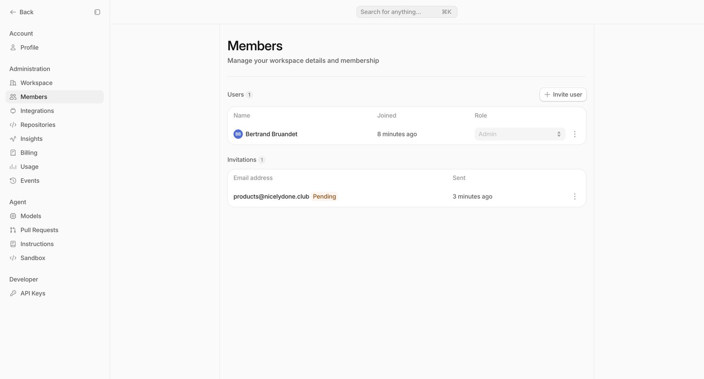This screenshot has width=704, height=379.
Task: Open the Billing page
Action: click(x=54, y=153)
